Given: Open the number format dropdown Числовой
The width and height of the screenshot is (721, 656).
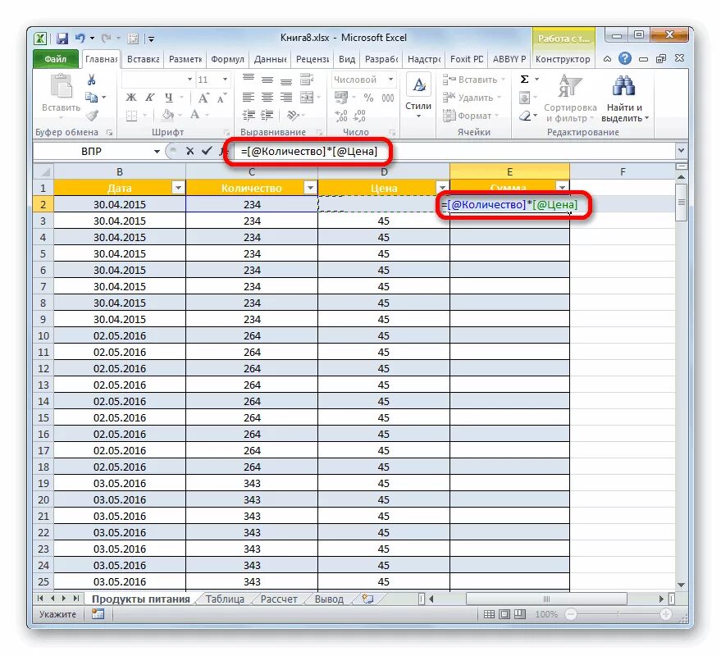Looking at the screenshot, I should 390,79.
